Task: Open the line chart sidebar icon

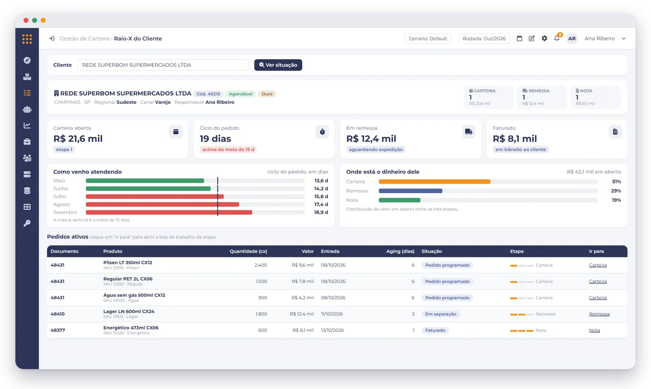Action: 27,125
